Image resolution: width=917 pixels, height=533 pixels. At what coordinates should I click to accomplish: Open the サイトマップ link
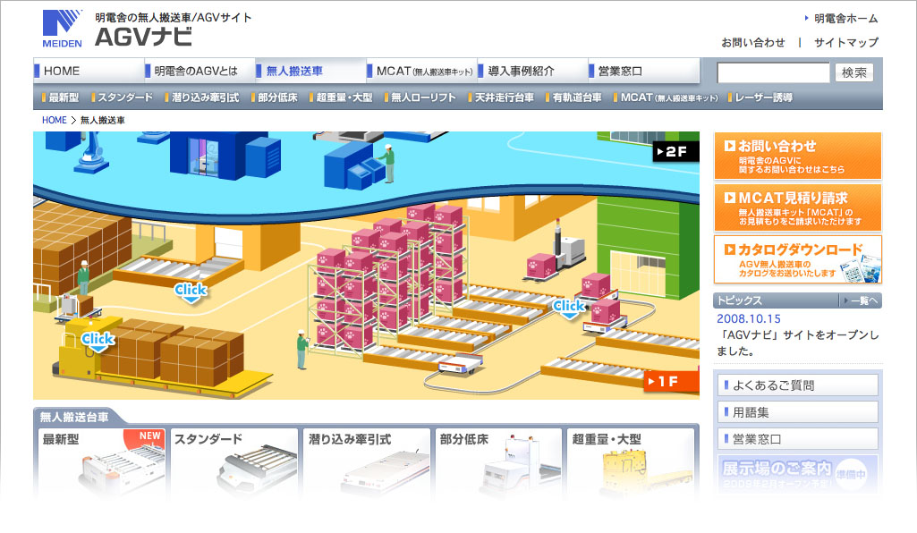[846, 43]
